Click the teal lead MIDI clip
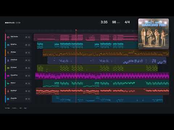Image resolution: width=174 pixels, height=130 pixels. [x=106, y=83]
